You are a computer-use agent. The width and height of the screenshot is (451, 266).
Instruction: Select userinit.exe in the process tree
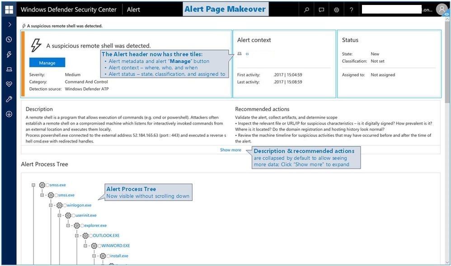(86, 215)
